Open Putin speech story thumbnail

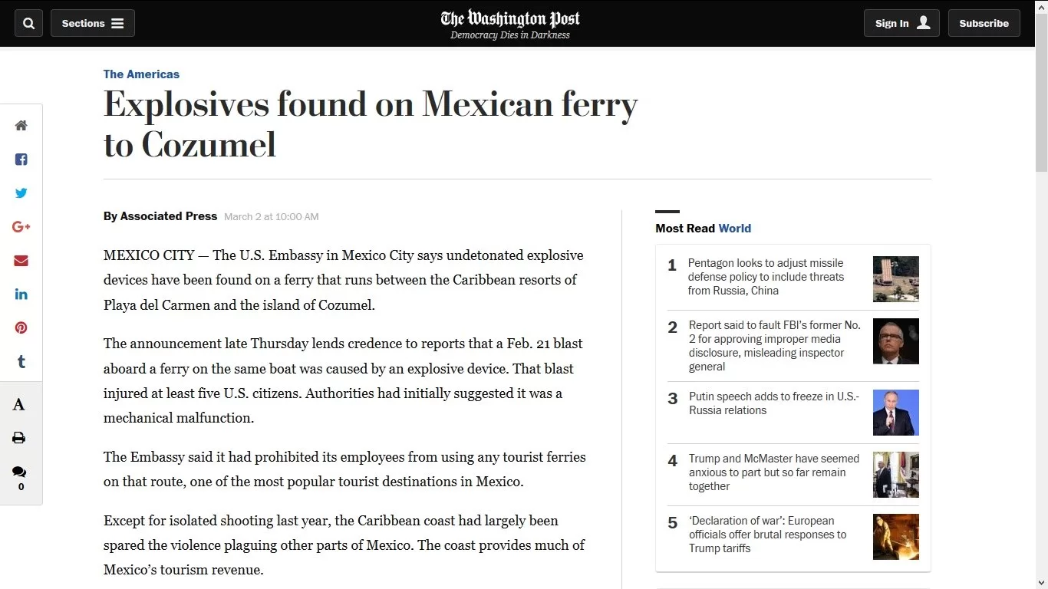895,413
